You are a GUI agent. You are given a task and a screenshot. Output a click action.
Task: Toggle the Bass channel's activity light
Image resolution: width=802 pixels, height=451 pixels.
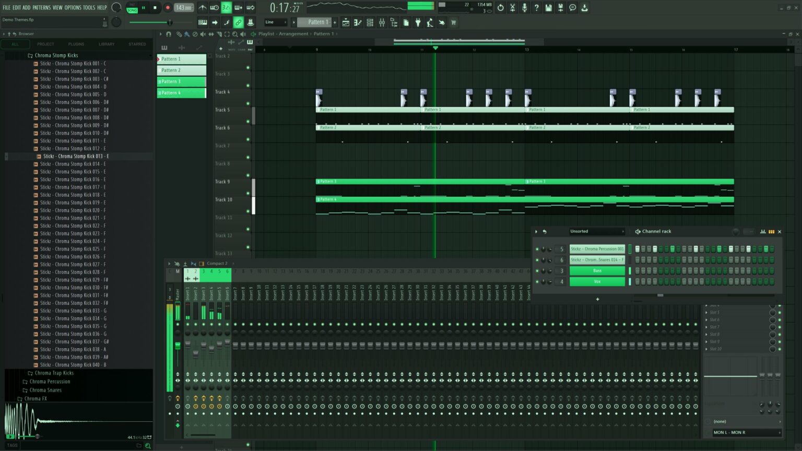click(x=537, y=270)
